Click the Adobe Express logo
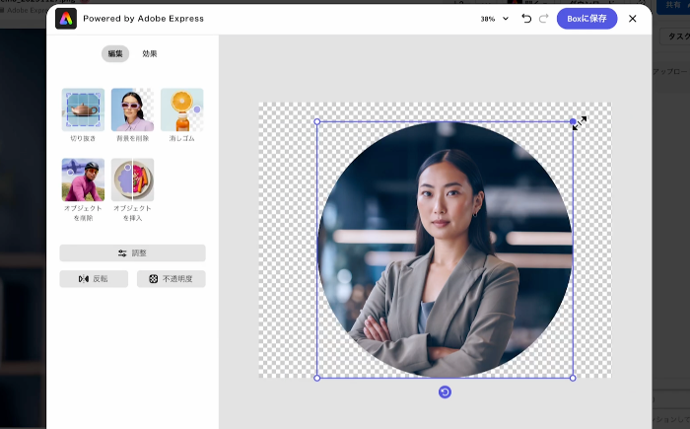Screen dimensions: 690x429 pos(66,19)
